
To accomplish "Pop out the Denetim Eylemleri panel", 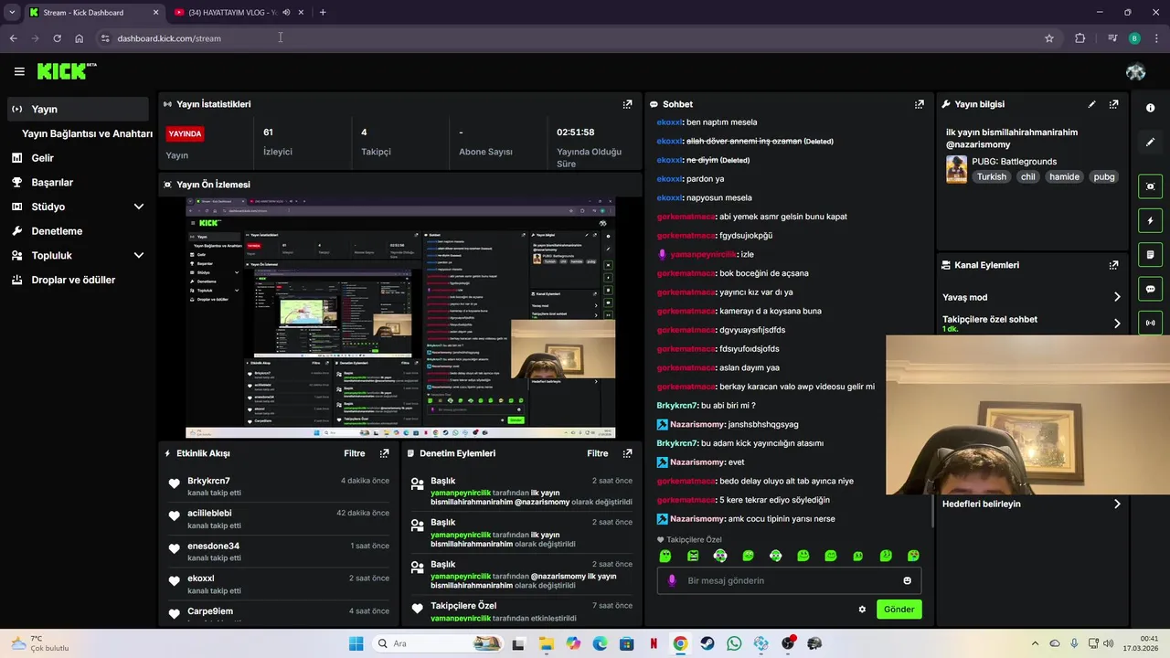I will (627, 453).
